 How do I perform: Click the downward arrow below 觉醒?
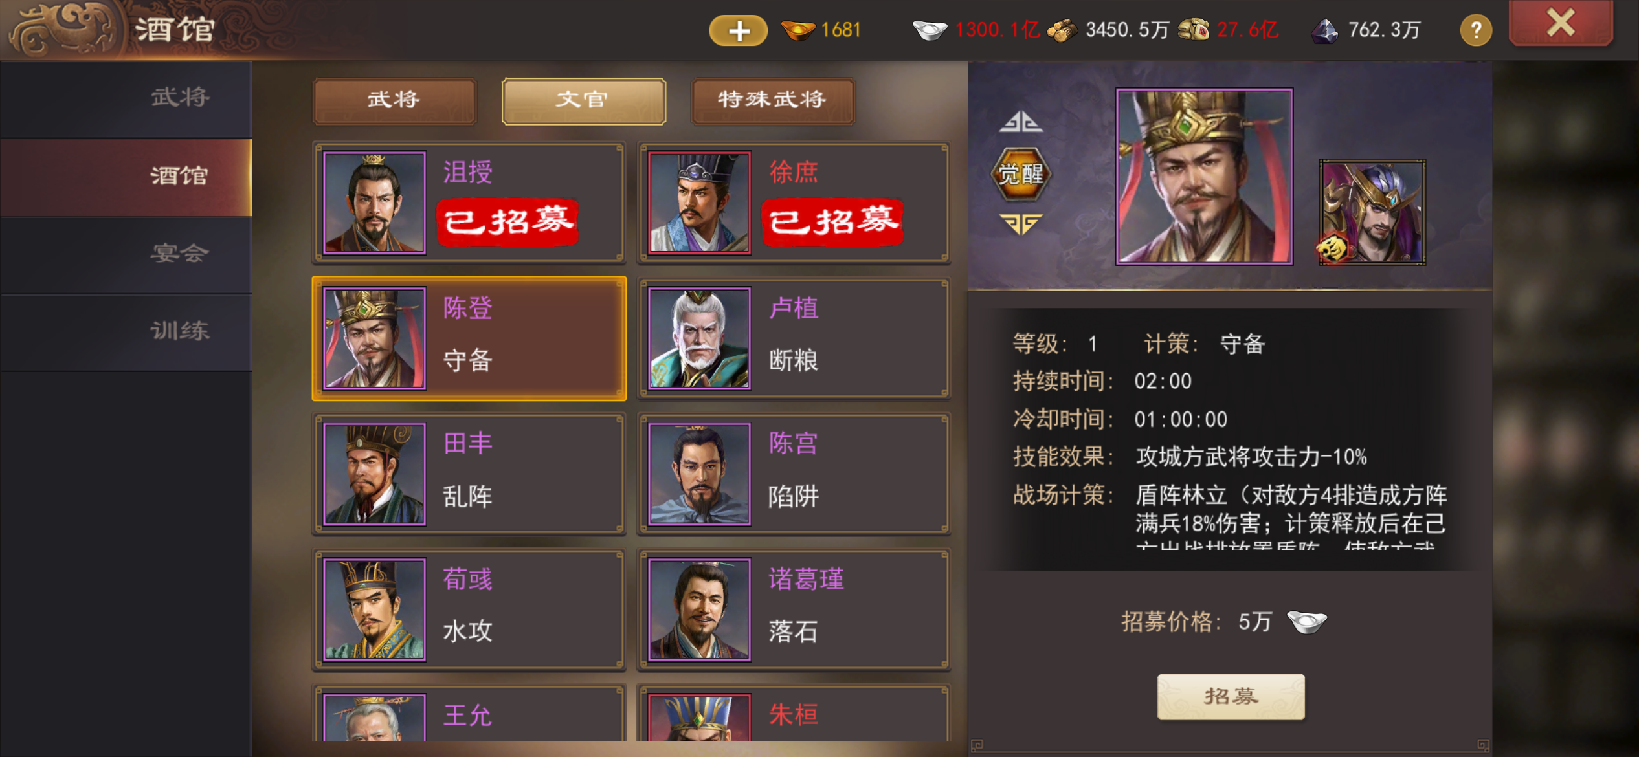[1021, 224]
